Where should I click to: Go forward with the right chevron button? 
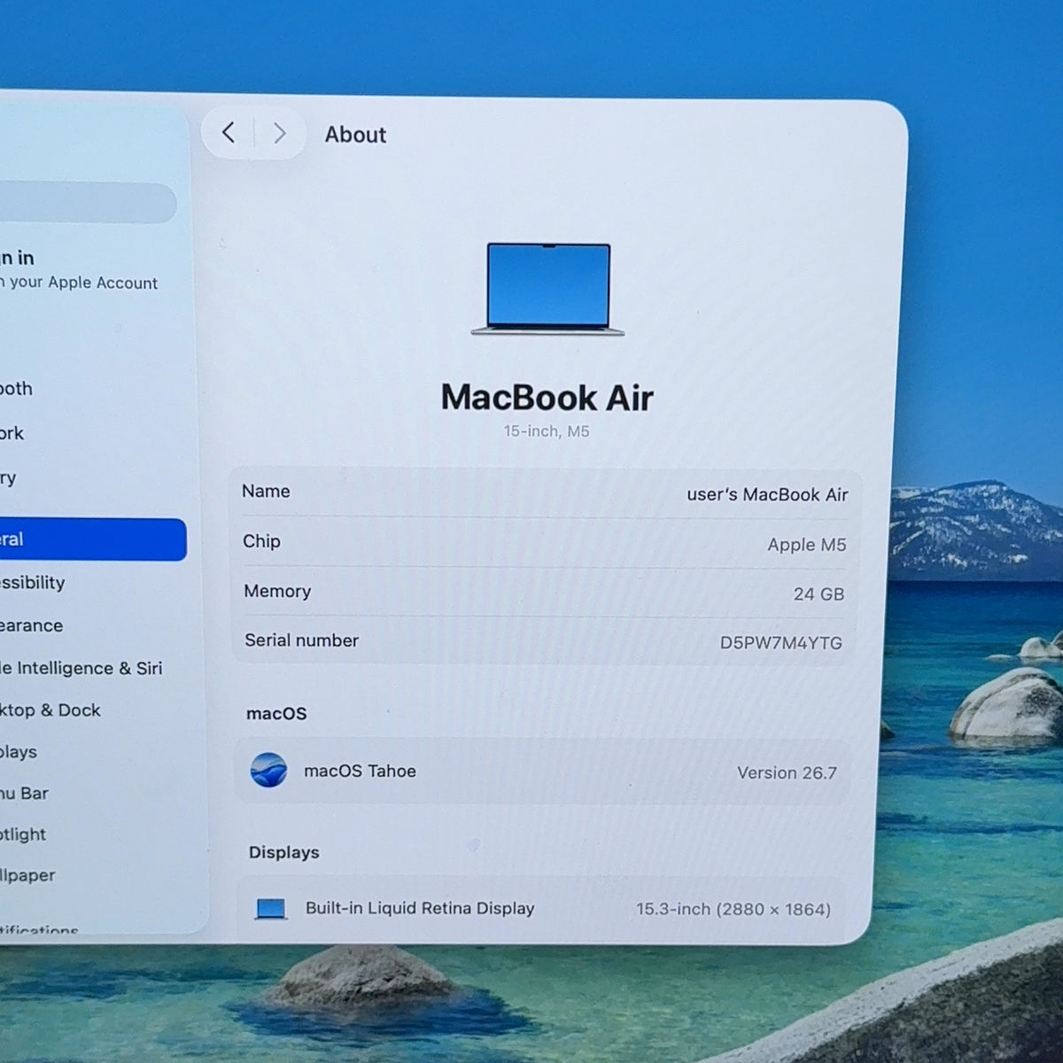[279, 134]
